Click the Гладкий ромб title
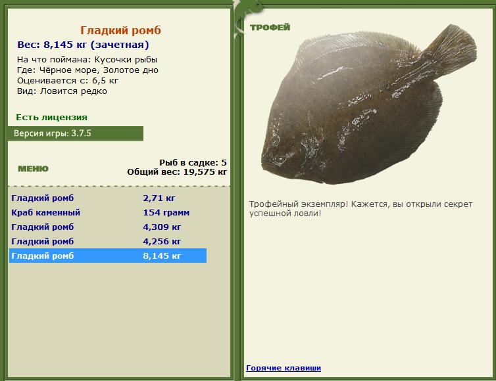Screen dimensions: 496x381 click(120, 30)
